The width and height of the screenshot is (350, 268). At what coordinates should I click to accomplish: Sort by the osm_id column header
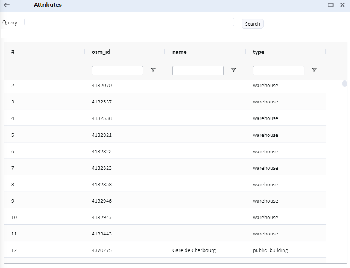[101, 52]
